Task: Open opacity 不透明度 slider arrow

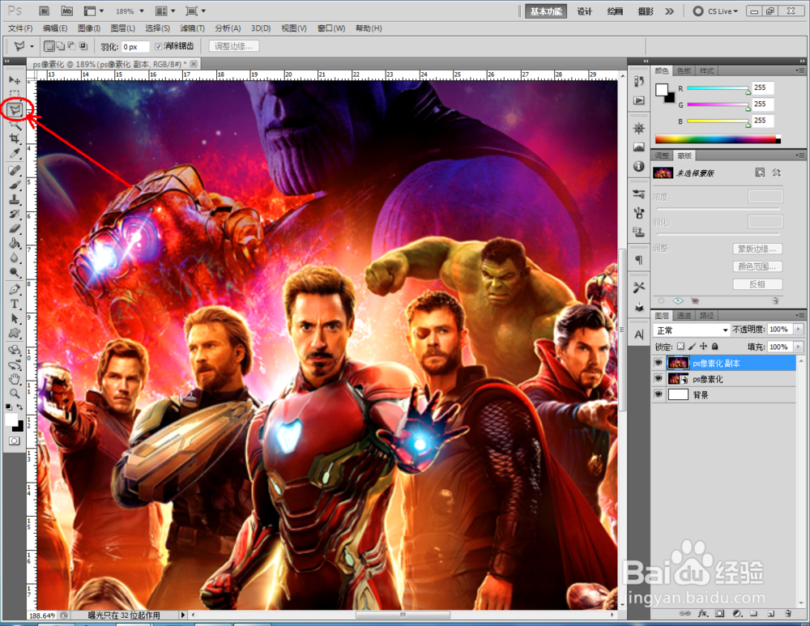Action: tap(799, 329)
